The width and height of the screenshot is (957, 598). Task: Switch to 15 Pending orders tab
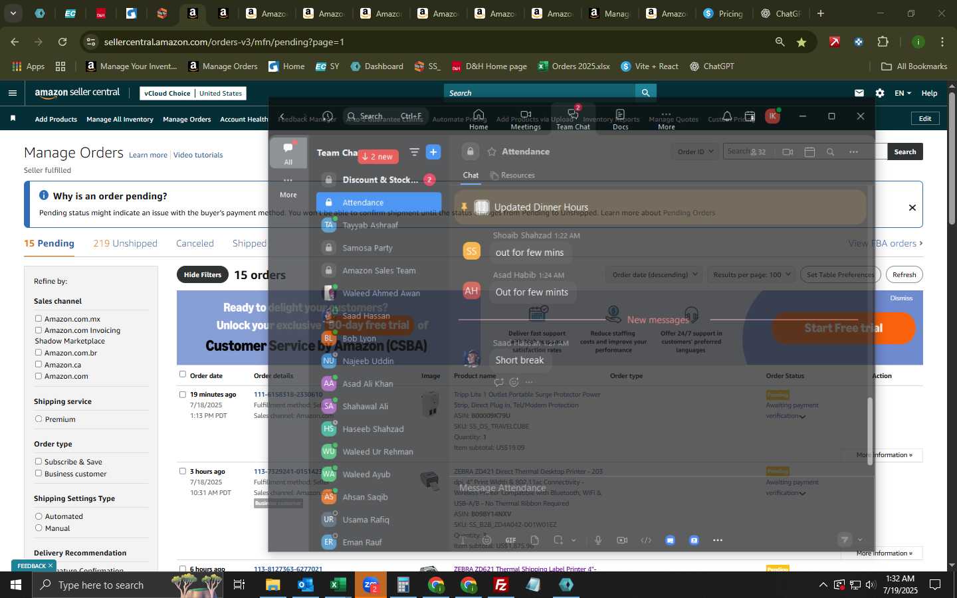click(49, 243)
